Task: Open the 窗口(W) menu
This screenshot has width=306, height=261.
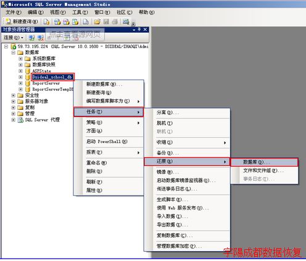Action: coord(102,12)
